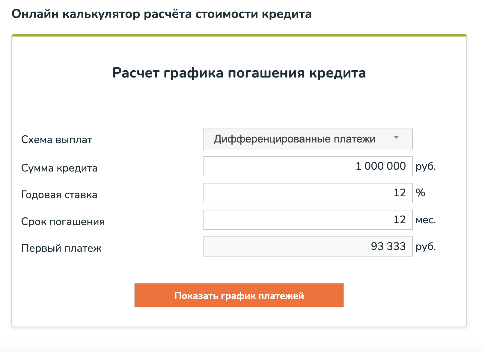Click the руб. unit next to Первый платеж
The width and height of the screenshot is (485, 352).
pos(426,247)
